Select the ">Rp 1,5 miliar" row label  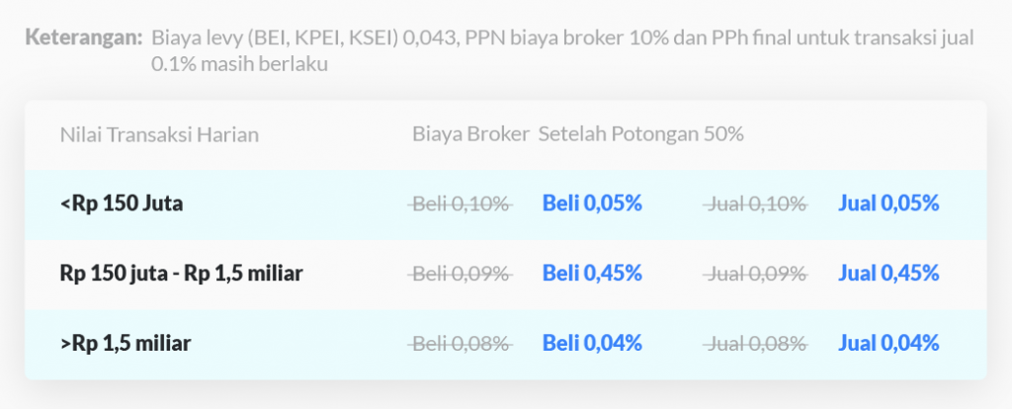126,344
